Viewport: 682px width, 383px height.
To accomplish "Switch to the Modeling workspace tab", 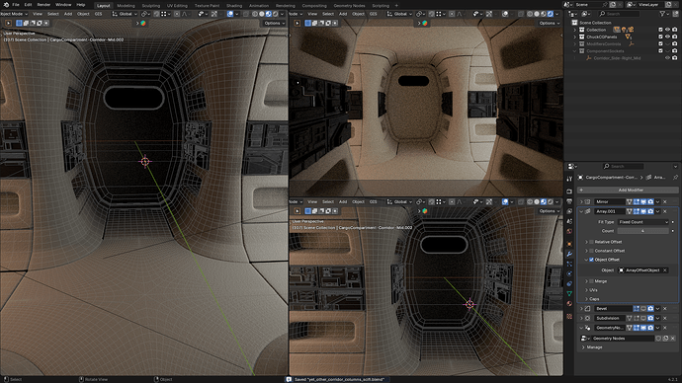I will coord(126,6).
